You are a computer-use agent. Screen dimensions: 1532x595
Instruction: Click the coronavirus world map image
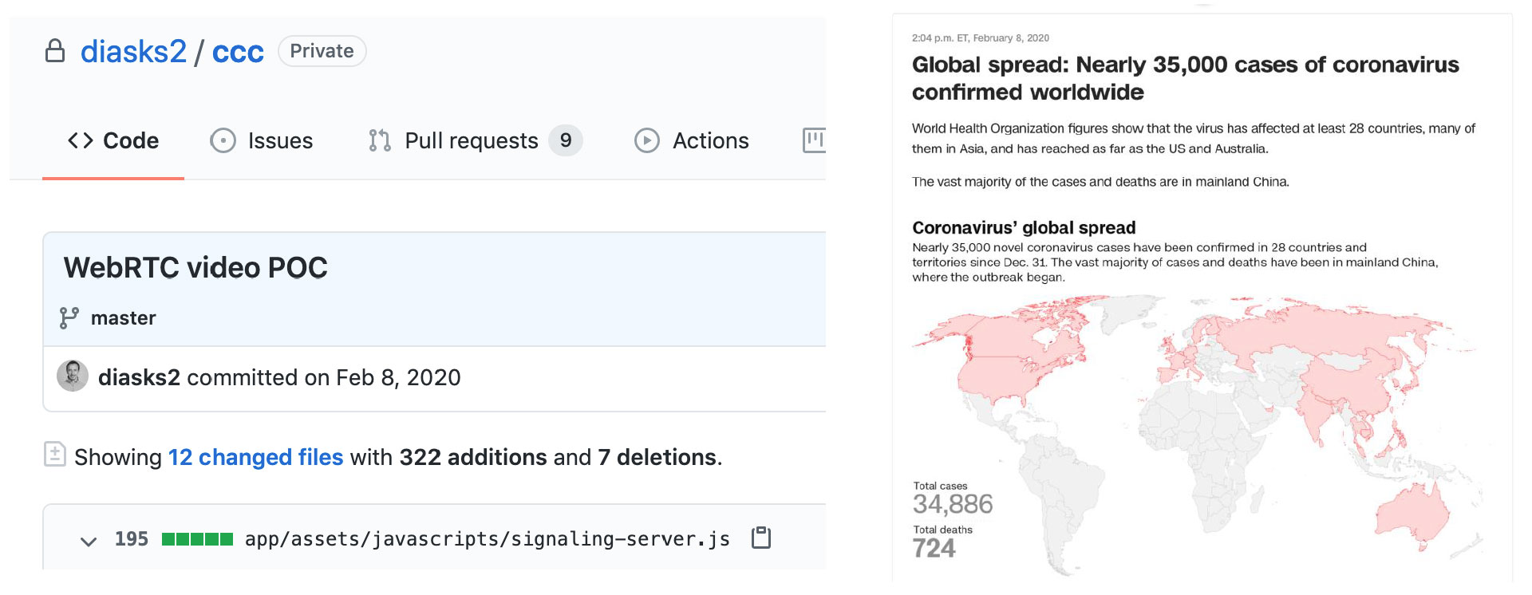point(1197,434)
